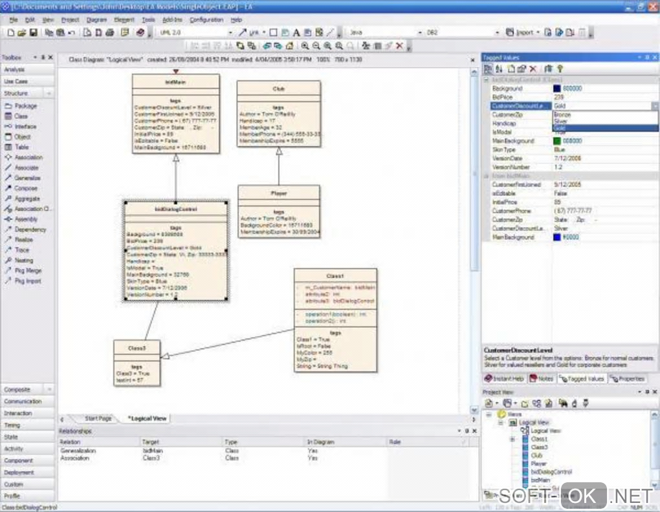Click the new diagram icon in Project View toolbar

pyautogui.click(x=536, y=403)
